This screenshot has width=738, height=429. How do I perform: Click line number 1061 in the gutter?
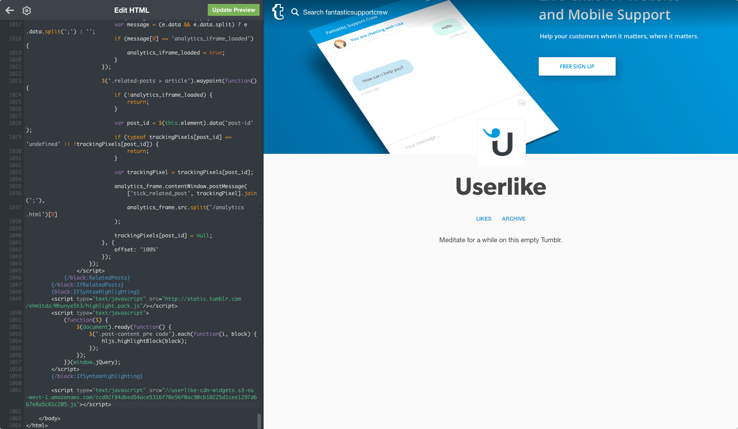(x=15, y=390)
